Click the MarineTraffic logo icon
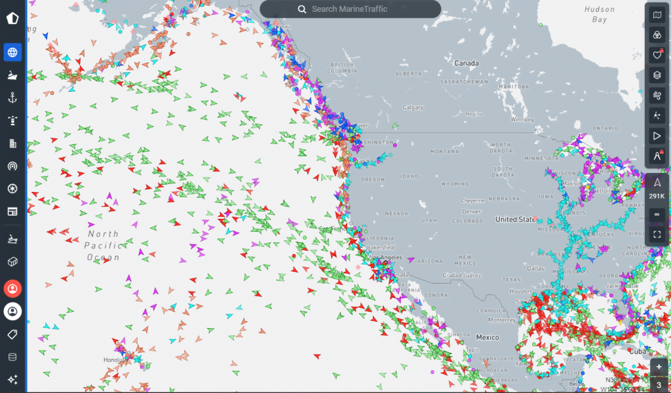This screenshot has height=393, width=671. pyautogui.click(x=12, y=18)
